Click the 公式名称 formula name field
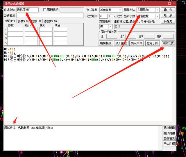The width and height of the screenshot is (186, 157). pyautogui.click(x=27, y=10)
